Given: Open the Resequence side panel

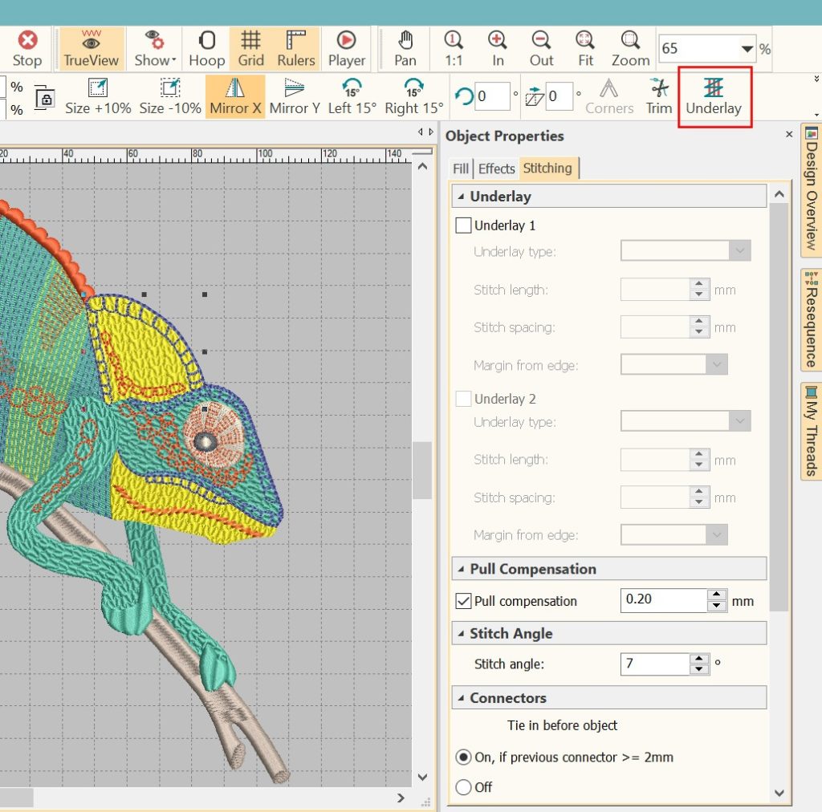Looking at the screenshot, I should click(x=811, y=319).
